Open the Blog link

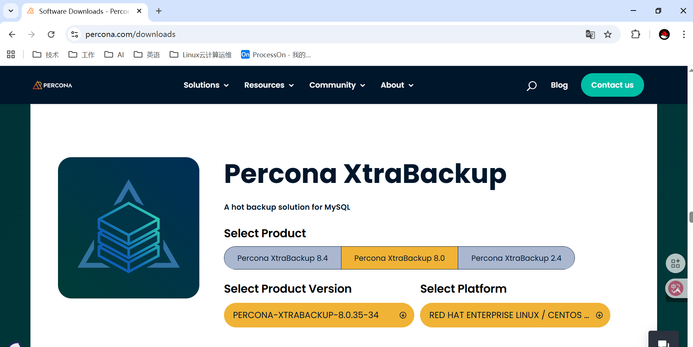(x=559, y=85)
